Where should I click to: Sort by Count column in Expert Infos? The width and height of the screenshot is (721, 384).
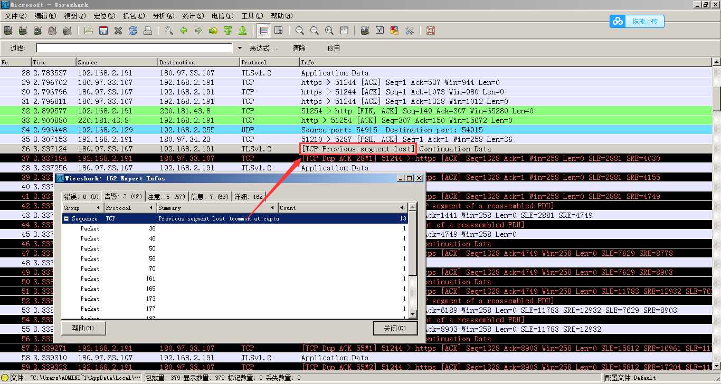[343, 208]
